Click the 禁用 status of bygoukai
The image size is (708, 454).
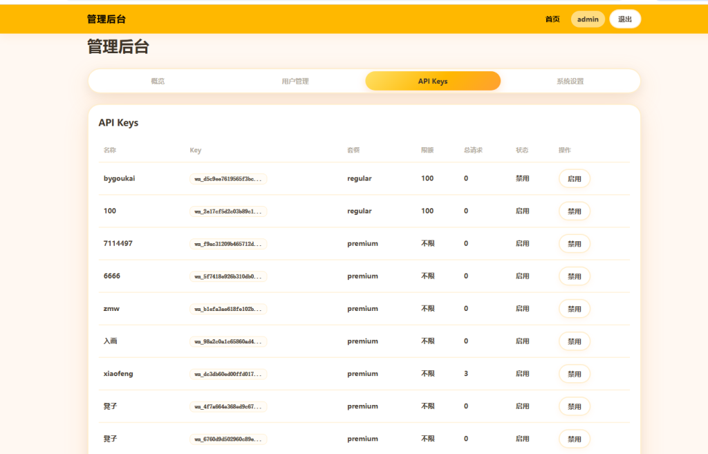[523, 179]
